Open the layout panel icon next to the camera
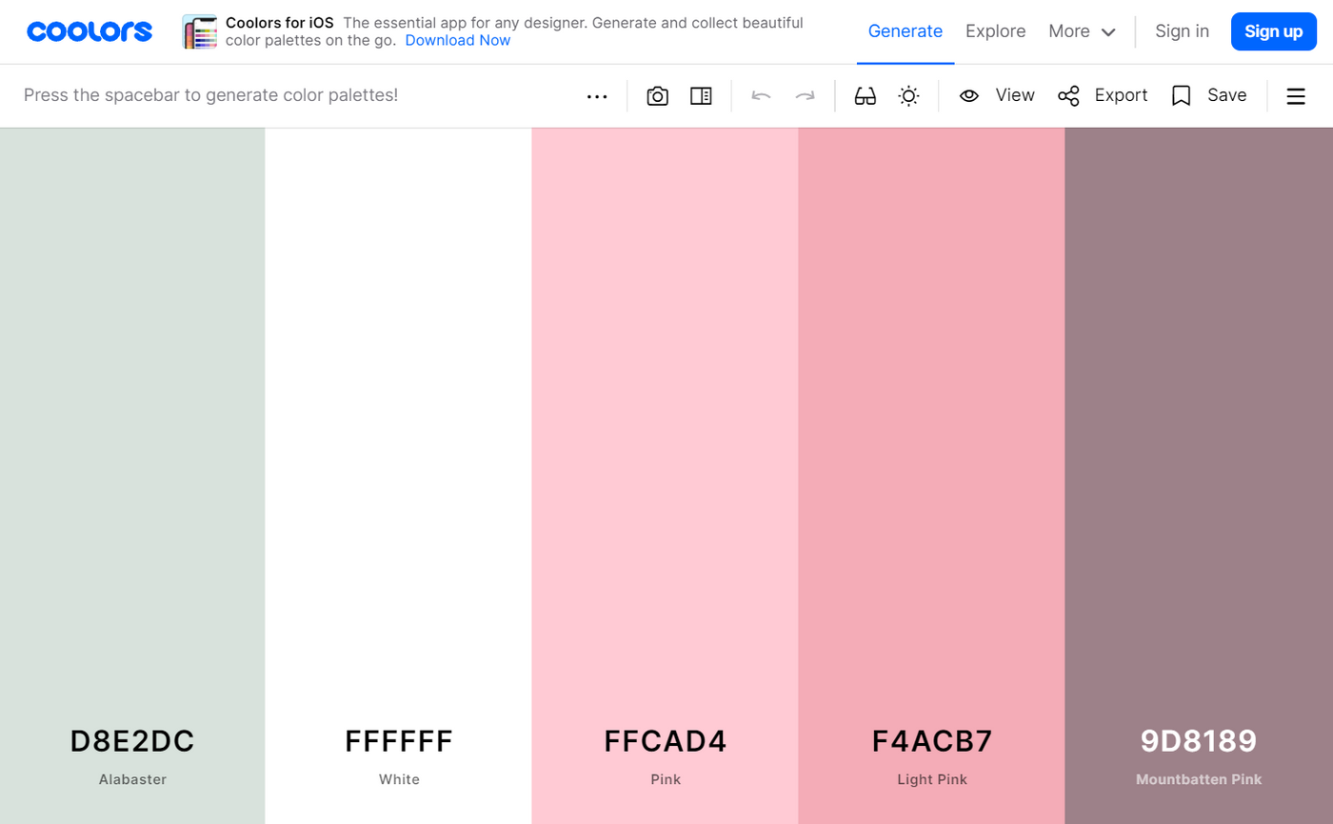 tap(701, 96)
